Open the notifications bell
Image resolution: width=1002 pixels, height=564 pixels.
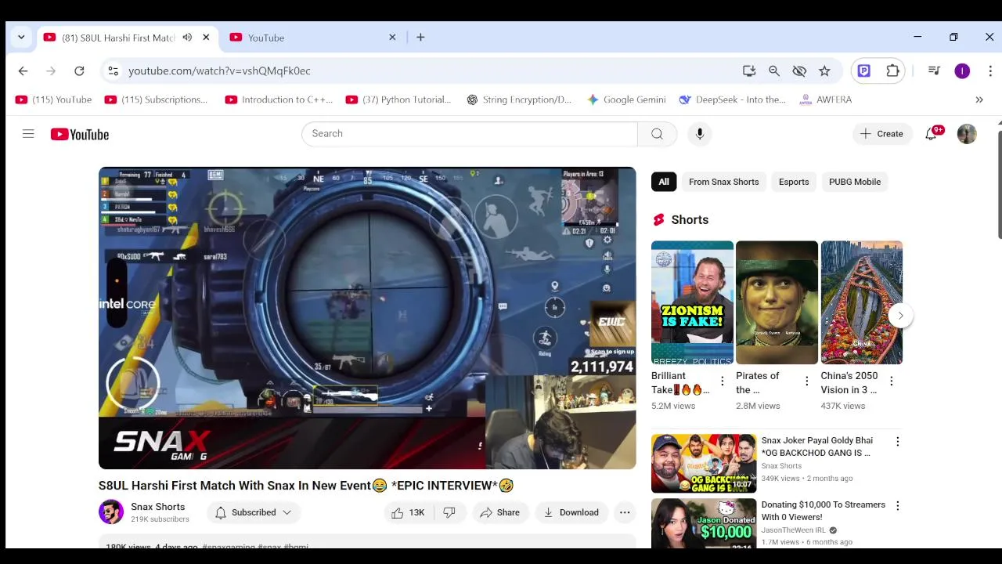(931, 134)
